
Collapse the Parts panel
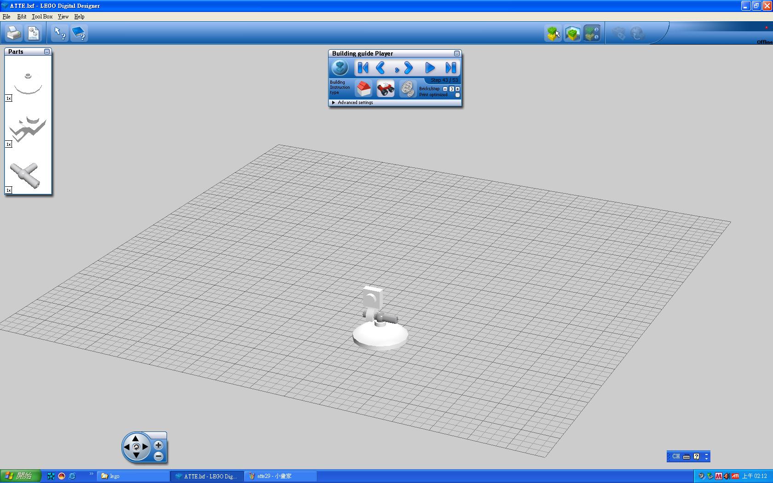pyautogui.click(x=47, y=52)
